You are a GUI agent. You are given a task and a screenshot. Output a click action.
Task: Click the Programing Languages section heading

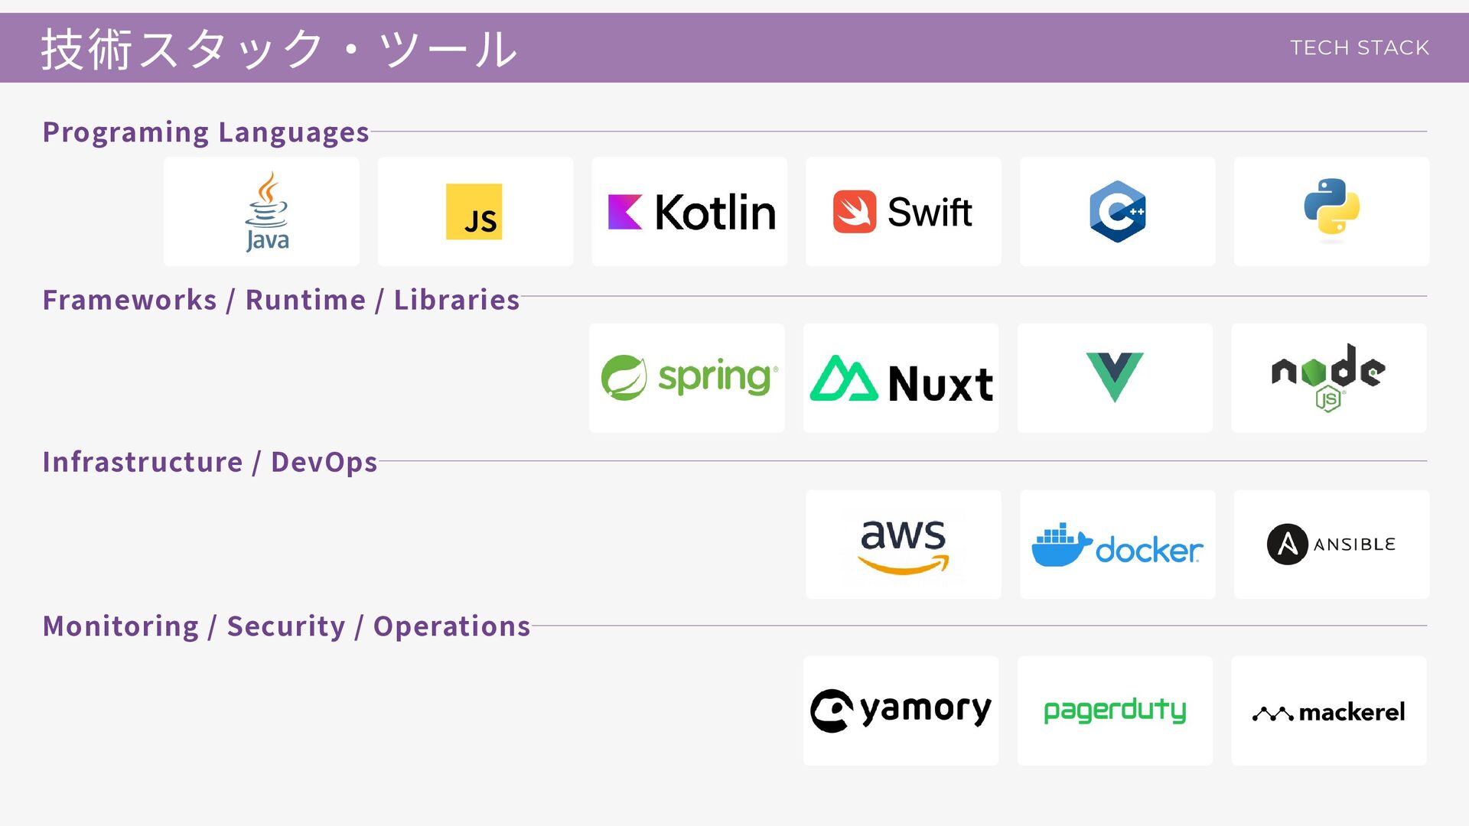206,132
